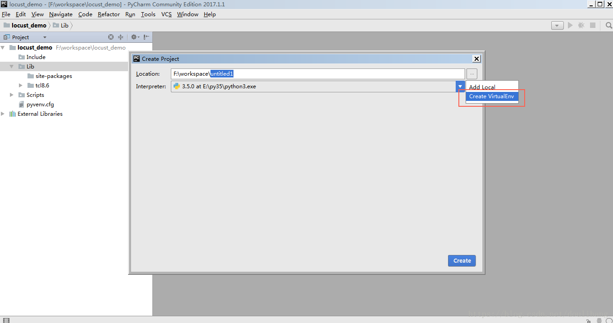Image resolution: width=613 pixels, height=323 pixels.
Task: Select the pyvenv.cfg file
Action: pyautogui.click(x=36, y=105)
